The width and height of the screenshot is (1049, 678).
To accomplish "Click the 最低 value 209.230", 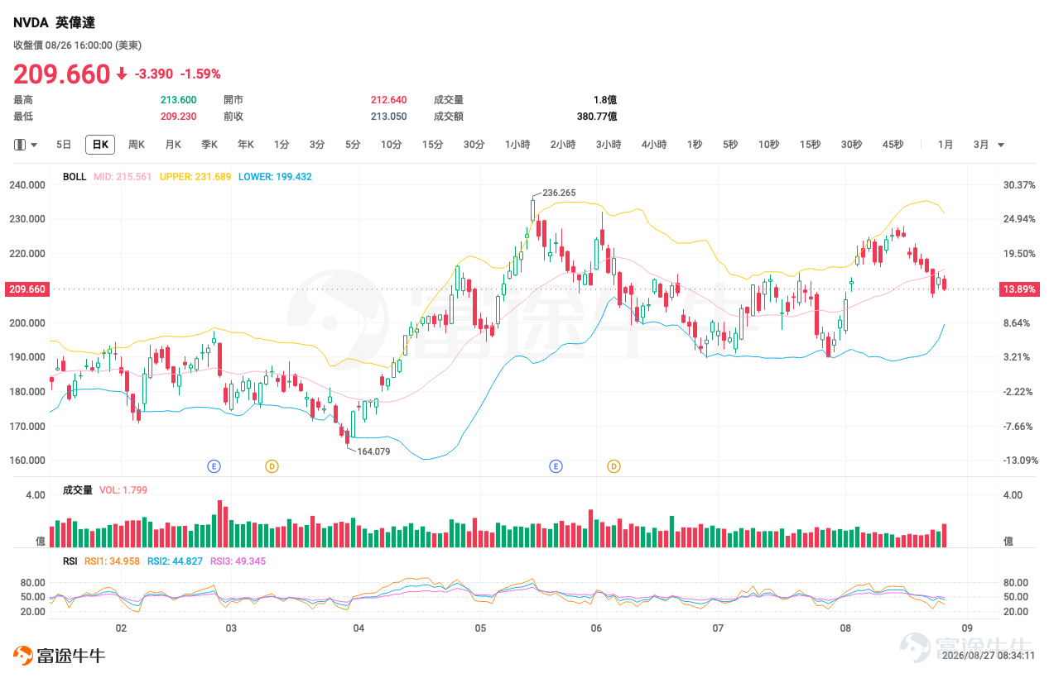I will point(178,117).
